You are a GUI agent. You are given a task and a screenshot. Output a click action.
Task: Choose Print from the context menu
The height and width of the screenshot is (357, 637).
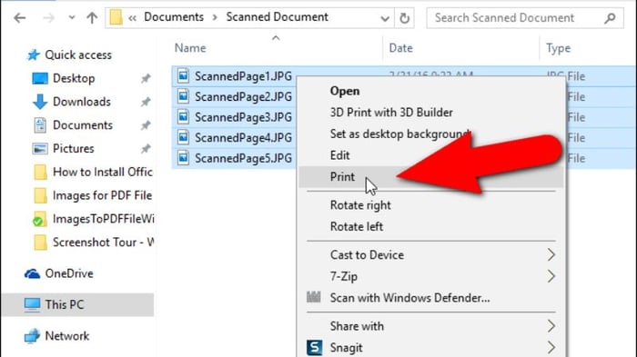342,177
